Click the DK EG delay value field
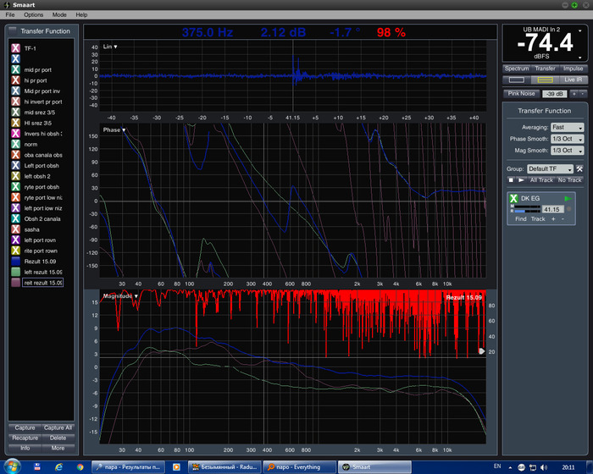Screen dimensions: 593x474 click(552, 209)
